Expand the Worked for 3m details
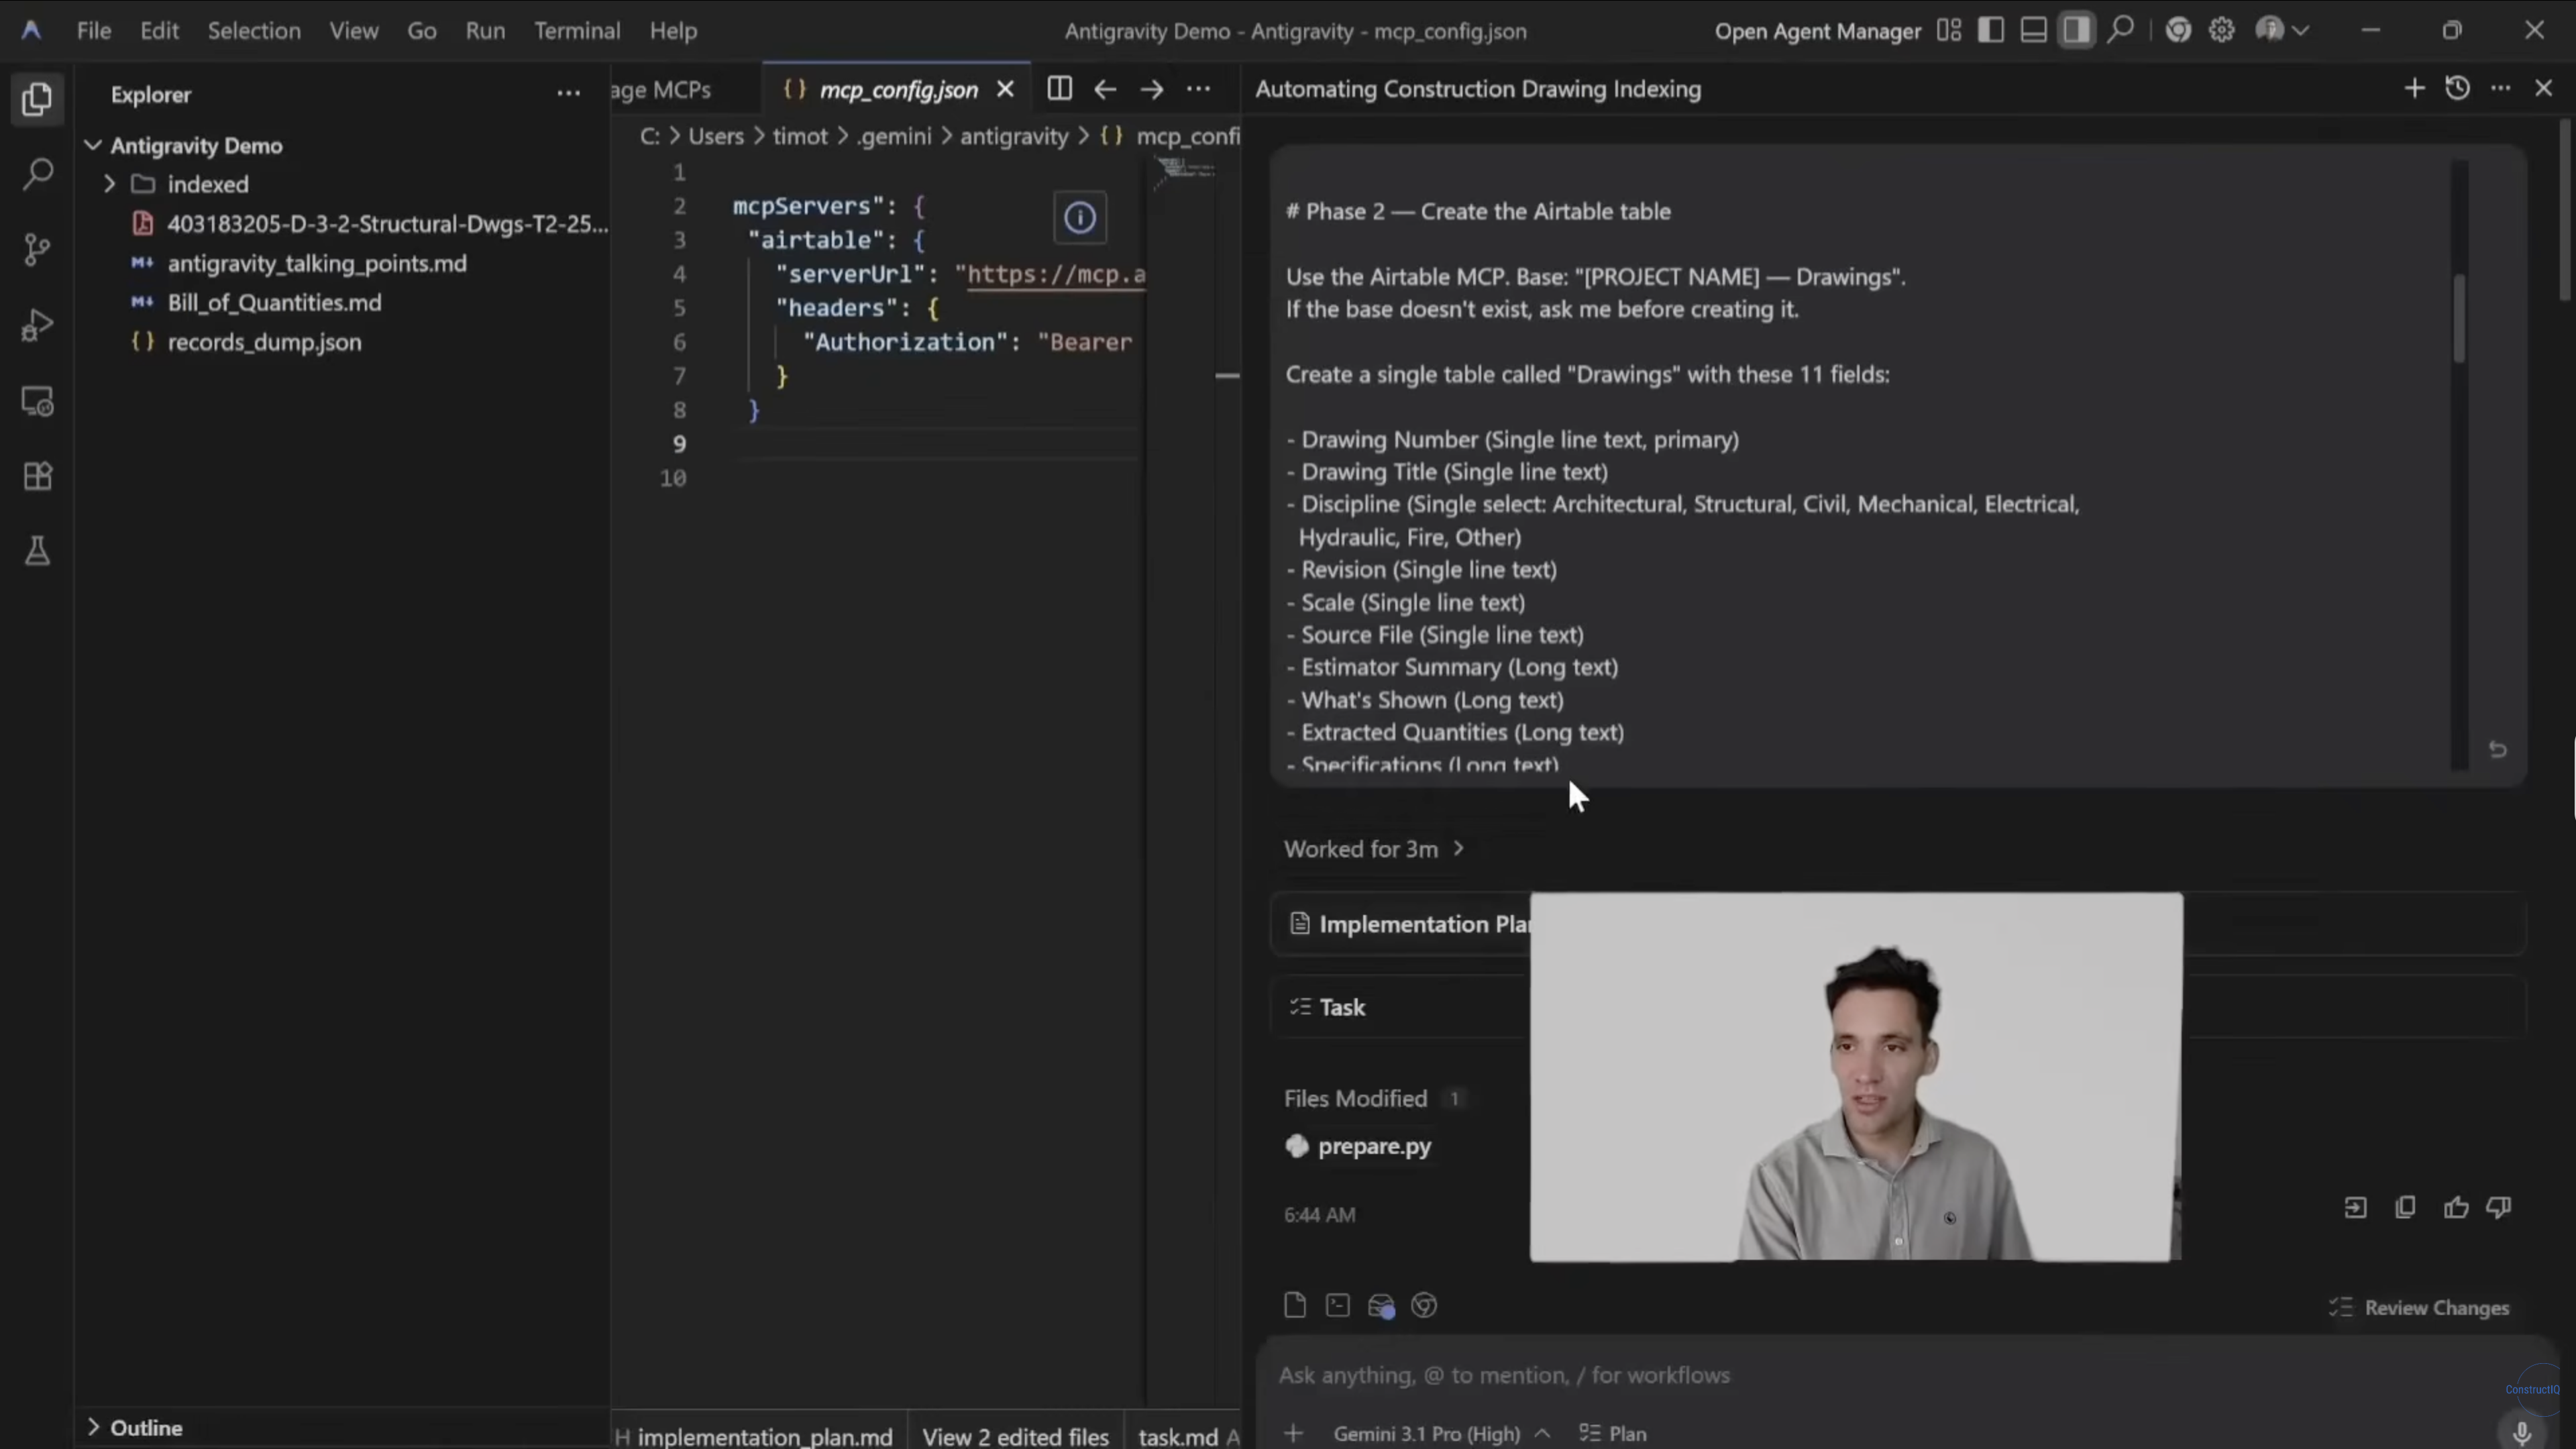This screenshot has height=1449, width=2576. (x=1374, y=849)
